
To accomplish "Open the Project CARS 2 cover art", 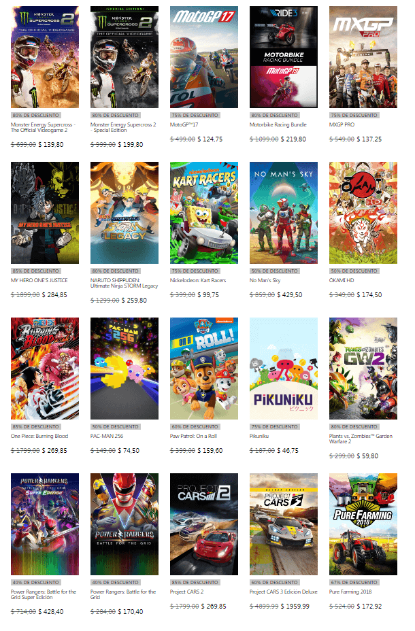I will [203, 524].
